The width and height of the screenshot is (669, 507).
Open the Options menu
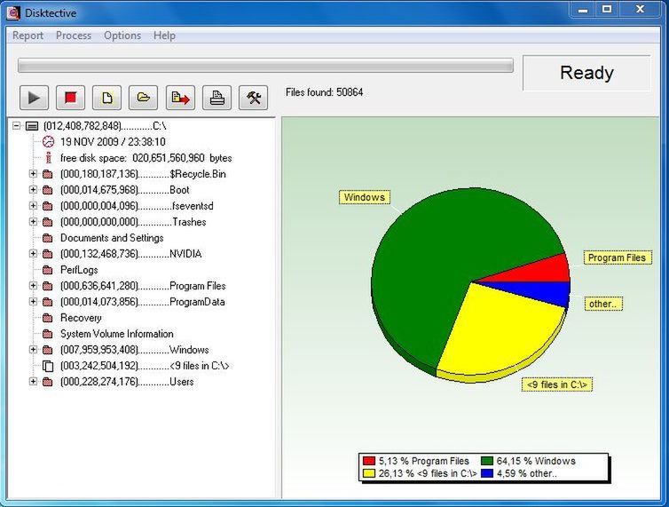(x=122, y=36)
